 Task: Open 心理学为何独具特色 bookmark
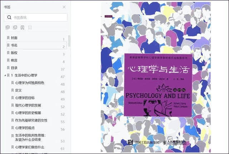pos(30,83)
